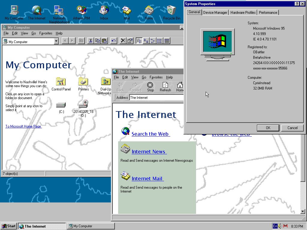Open Mail desktop icon
Screen dimensions: 307x230
click(127, 13)
